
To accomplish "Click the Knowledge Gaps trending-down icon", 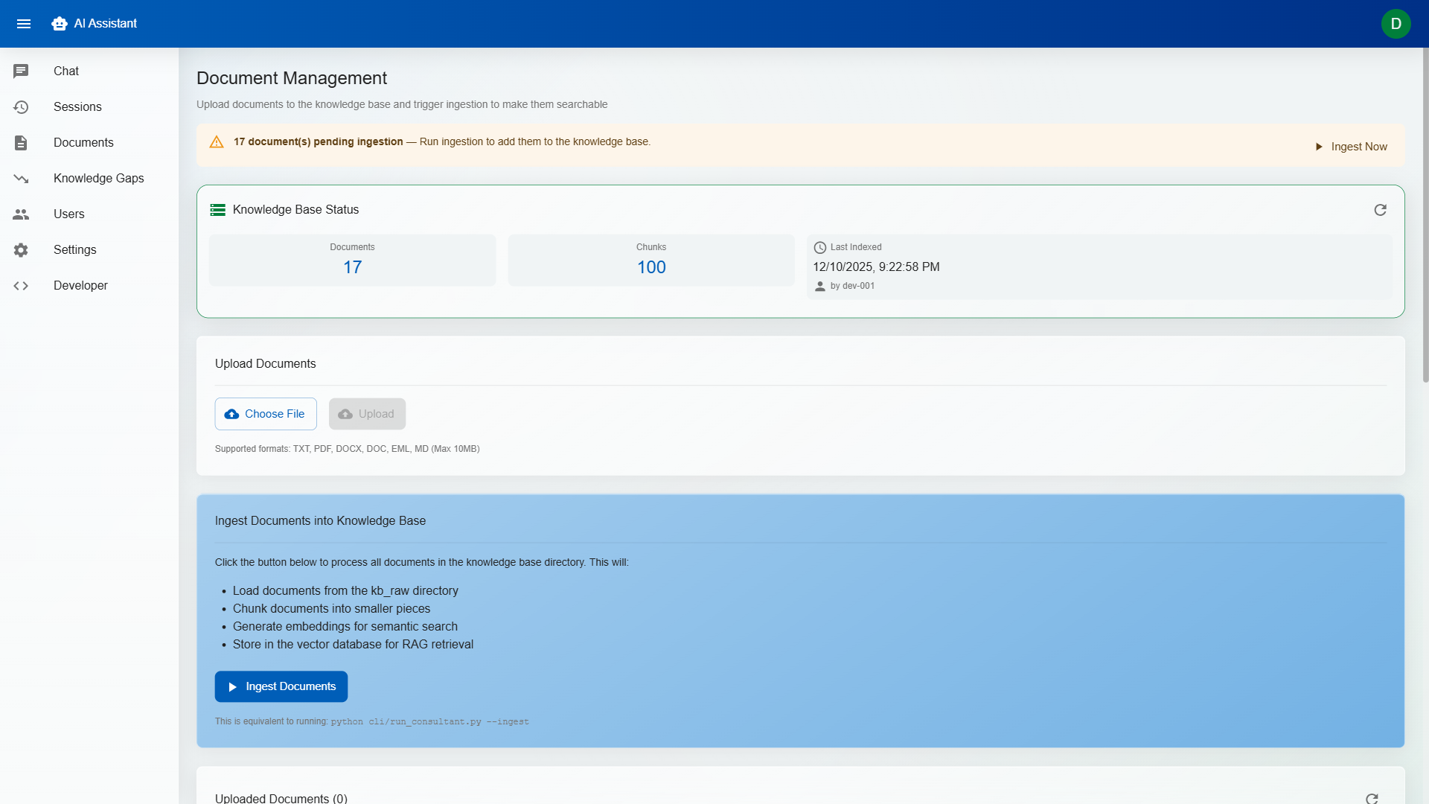I will click(21, 179).
